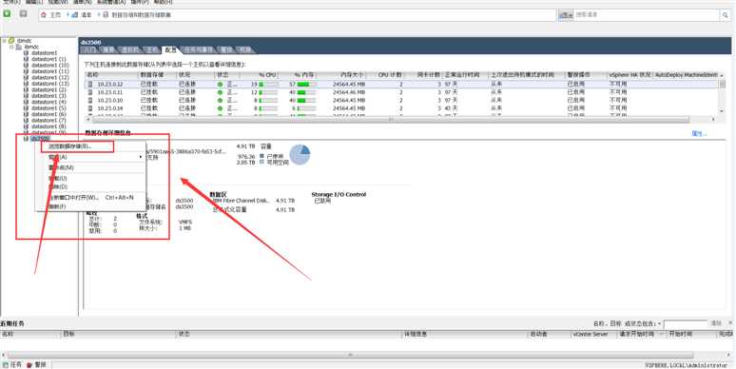The width and height of the screenshot is (736, 369).
Task: Click the 数据存储和数据存储群集 breadcrumb
Action: (141, 15)
